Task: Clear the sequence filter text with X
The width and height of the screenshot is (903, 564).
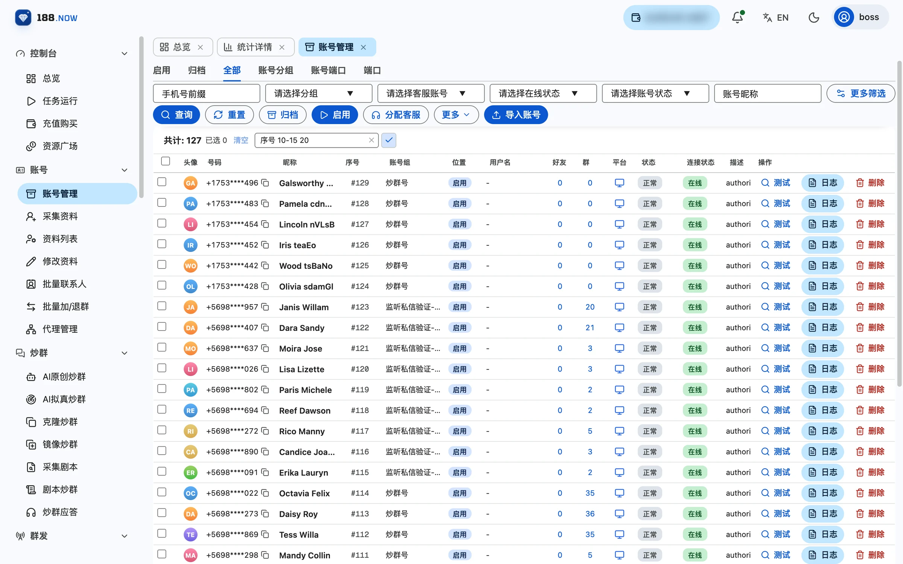Action: tap(371, 140)
